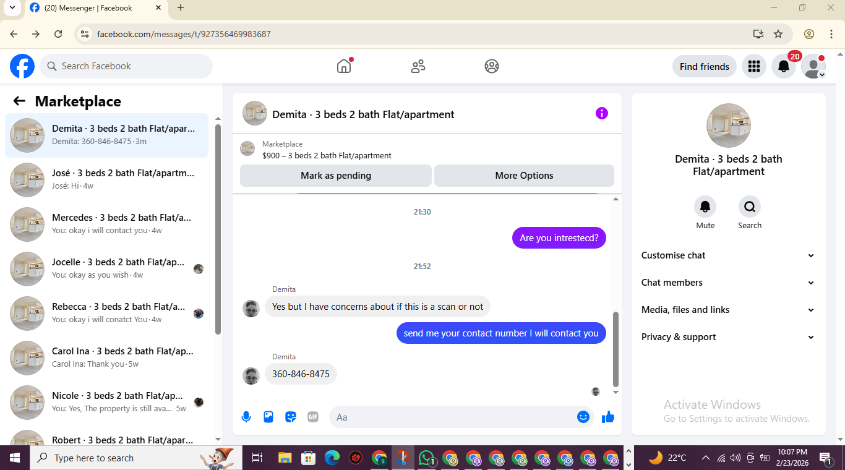The image size is (845, 470).
Task: Expand the Customise chat section
Action: coord(728,255)
